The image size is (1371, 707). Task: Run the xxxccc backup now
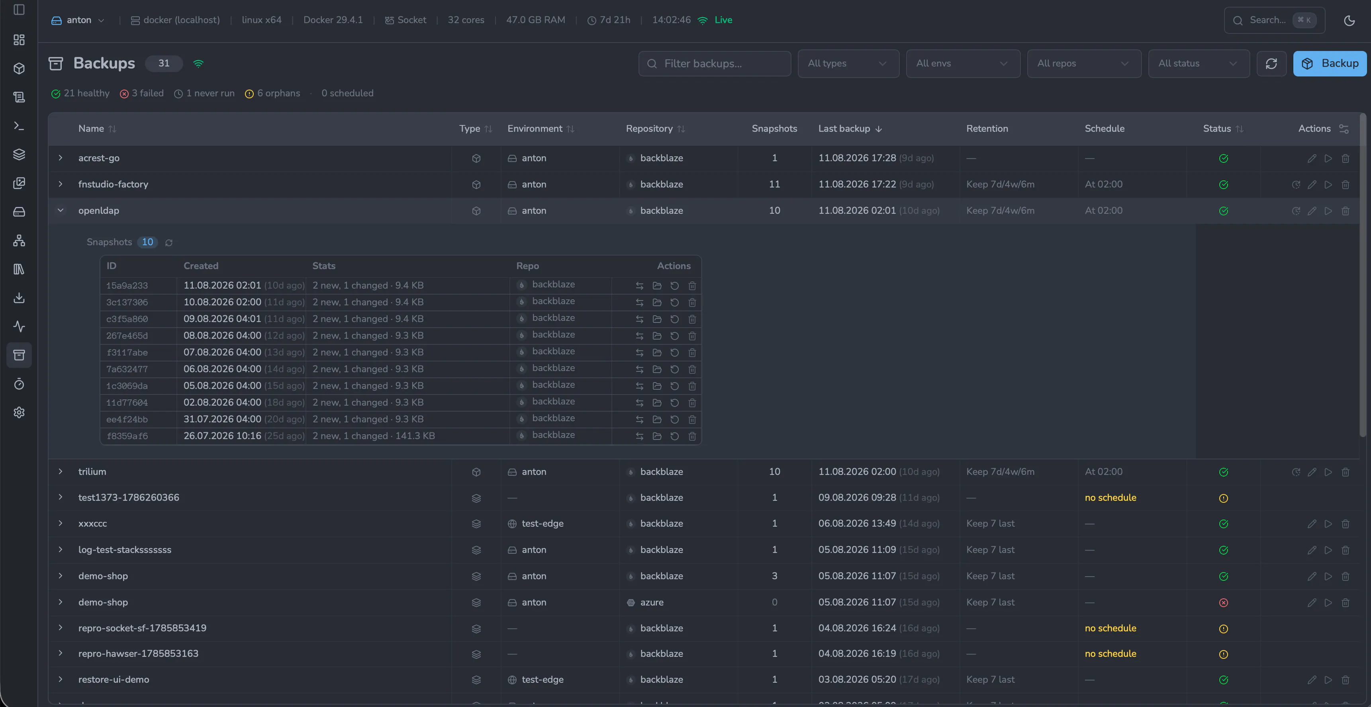1328,524
